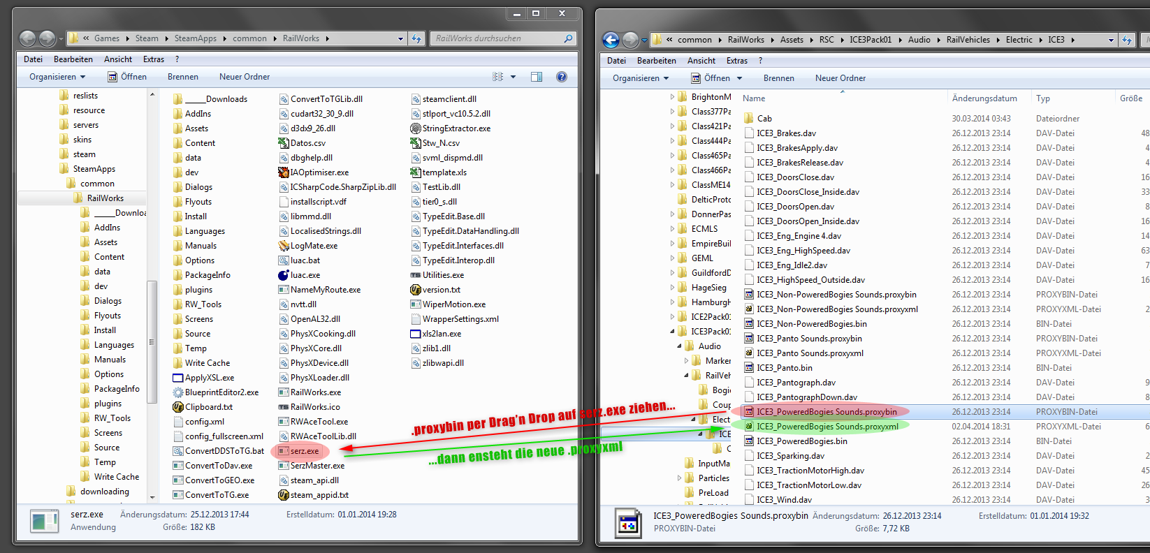Go back in the RailWorks window
Image resolution: width=1150 pixels, height=553 pixels.
[x=27, y=38]
